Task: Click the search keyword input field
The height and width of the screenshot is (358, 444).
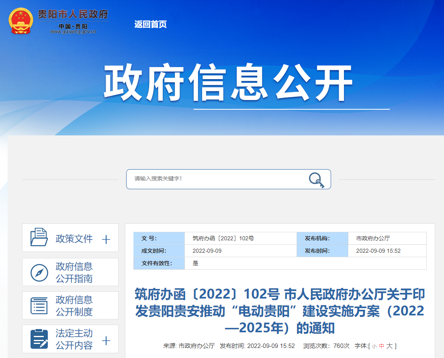Action: click(x=217, y=179)
